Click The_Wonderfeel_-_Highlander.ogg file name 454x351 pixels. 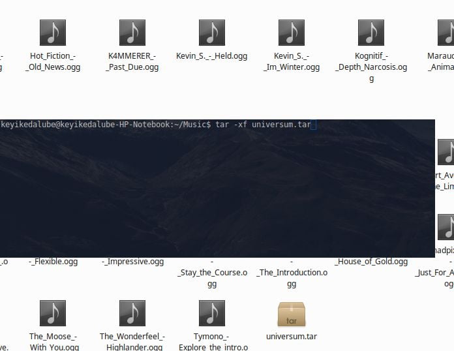click(132, 341)
